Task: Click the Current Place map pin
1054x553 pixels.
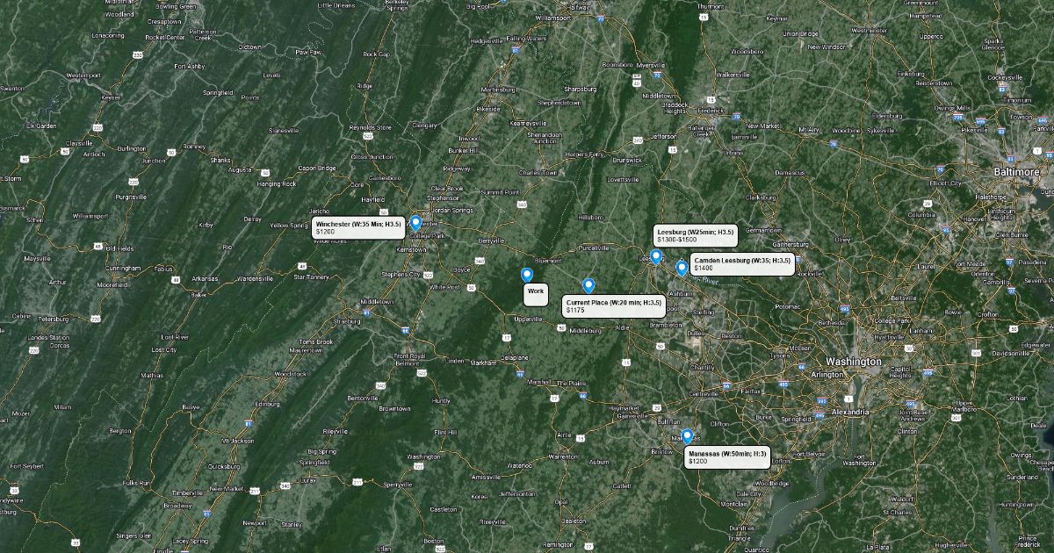Action: (588, 286)
